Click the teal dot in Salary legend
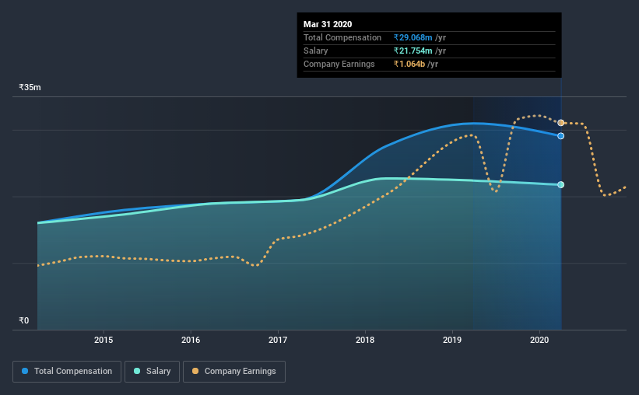 pos(137,371)
